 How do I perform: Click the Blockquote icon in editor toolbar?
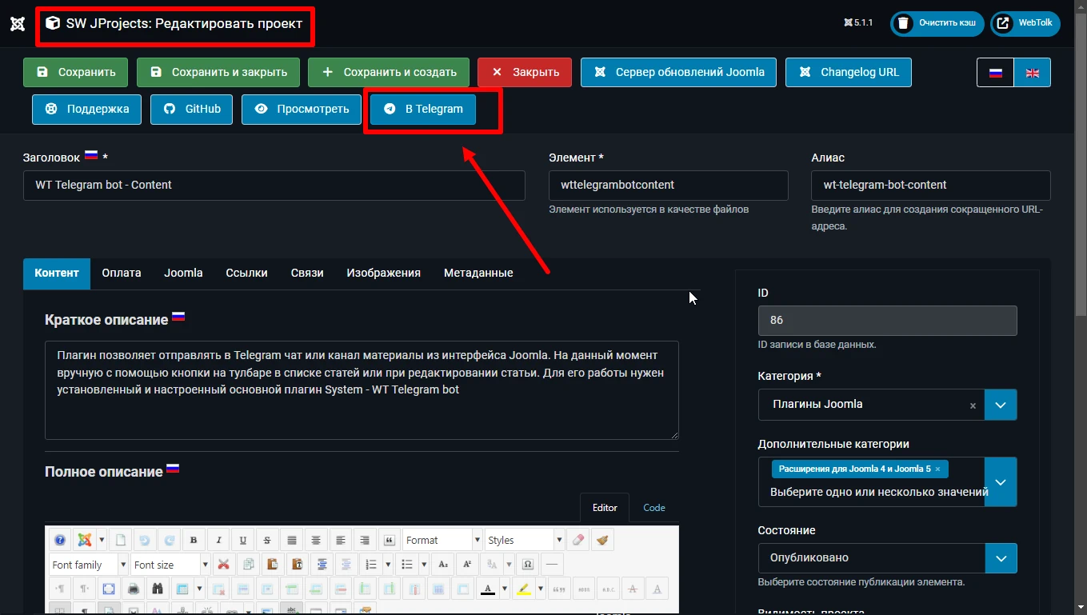tap(390, 541)
